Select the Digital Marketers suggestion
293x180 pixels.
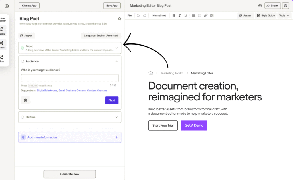pos(47,90)
